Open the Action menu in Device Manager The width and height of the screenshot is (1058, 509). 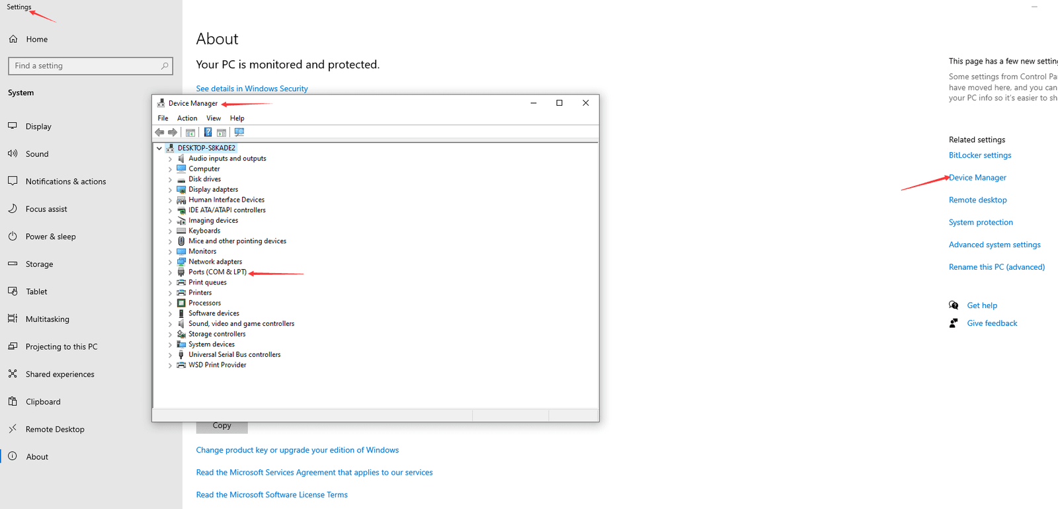(187, 118)
